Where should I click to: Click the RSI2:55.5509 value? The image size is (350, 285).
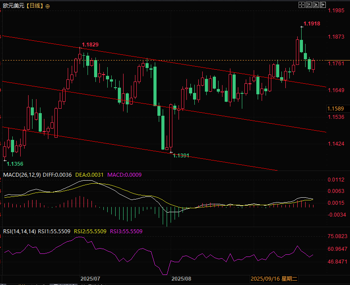click(90, 232)
